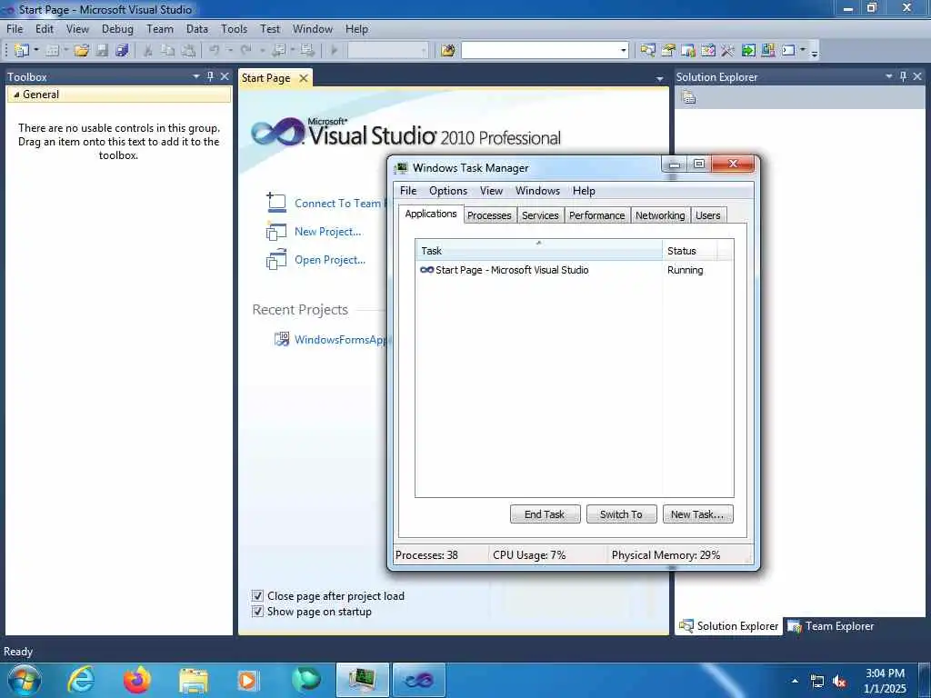Screen dimensions: 931x698
Task: Click the Redo arrow icon
Action: pos(245,51)
